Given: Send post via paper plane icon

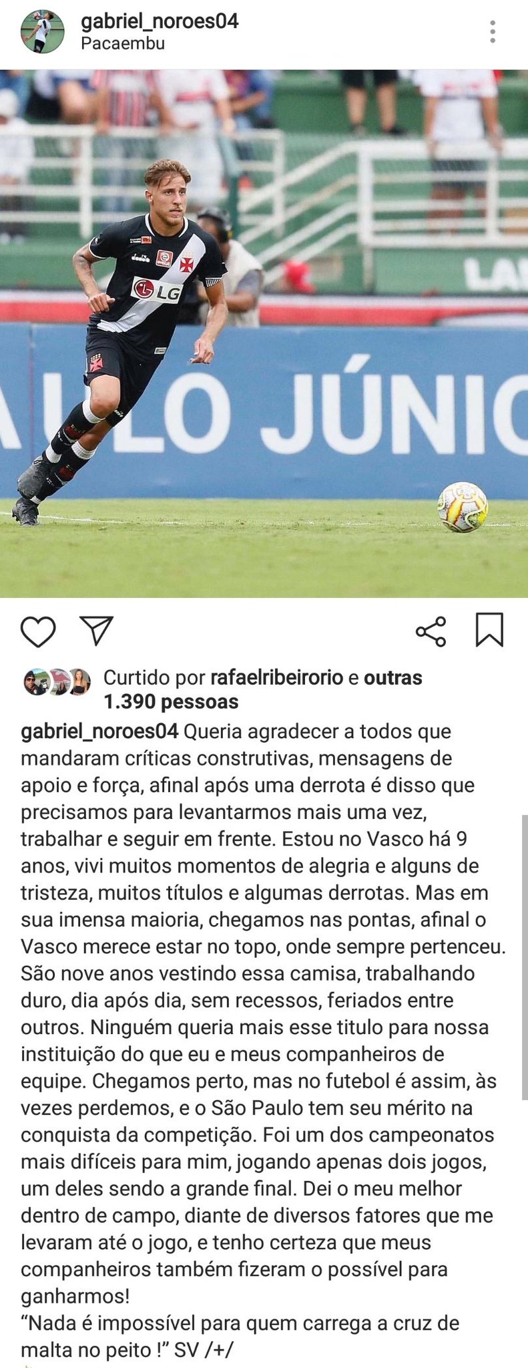Looking at the screenshot, I should tap(97, 630).
